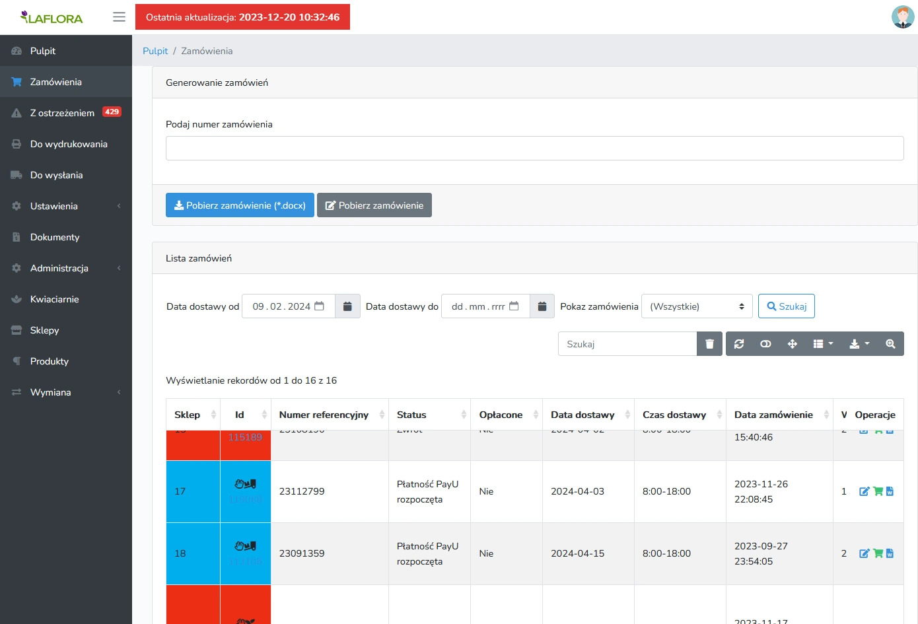Click the refresh icon in table toolbar
Viewport: 918px width, 624px height.
[x=739, y=344]
